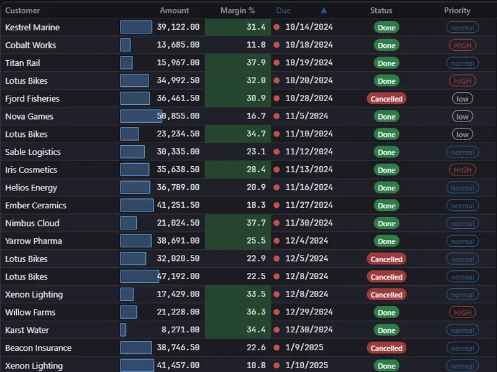Click the amount 8,271.00

click(181, 330)
